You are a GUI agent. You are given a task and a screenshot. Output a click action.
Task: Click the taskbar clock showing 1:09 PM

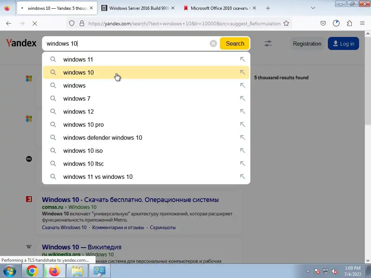point(352,271)
